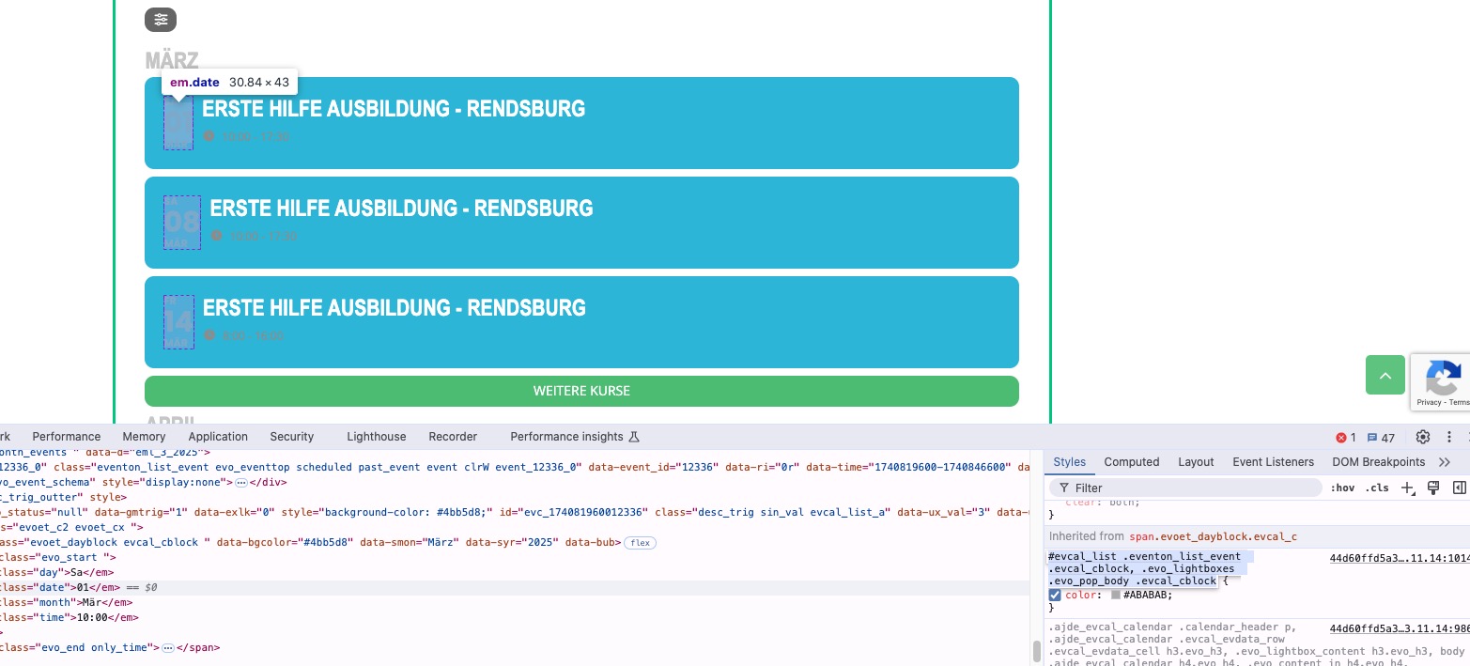
Task: Click the flex badge on the evoet_dayblock span
Action: click(640, 543)
